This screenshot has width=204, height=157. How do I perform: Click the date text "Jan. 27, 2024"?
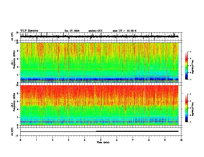(x=72, y=31)
